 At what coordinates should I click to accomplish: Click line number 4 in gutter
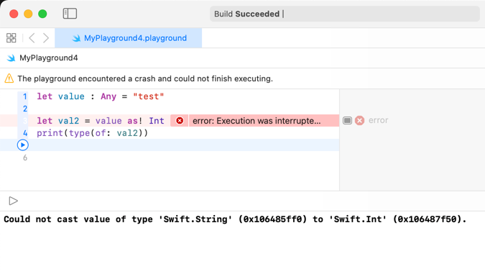[25, 133]
